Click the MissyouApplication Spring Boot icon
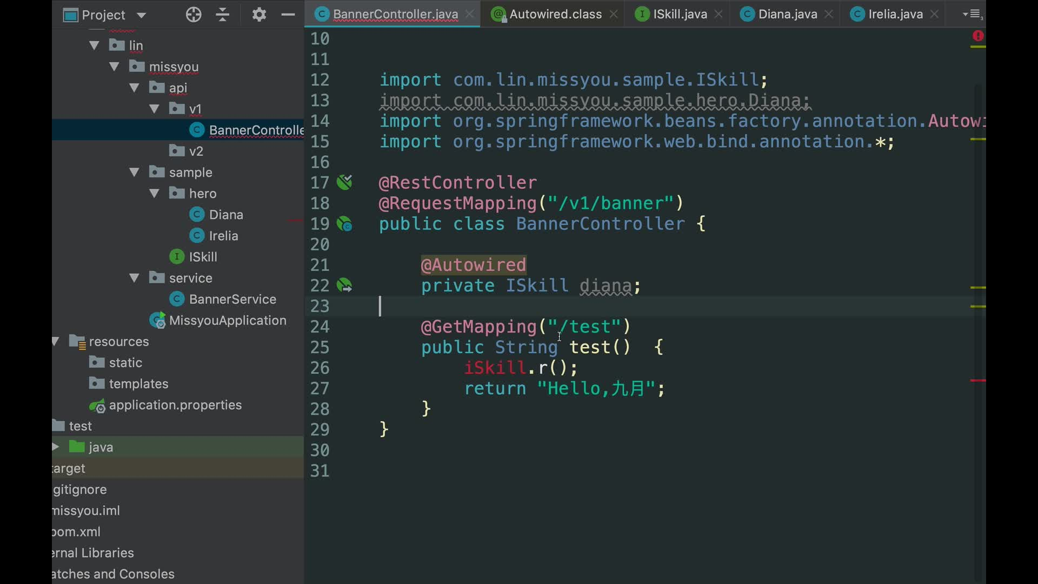The image size is (1038, 584). (x=157, y=321)
